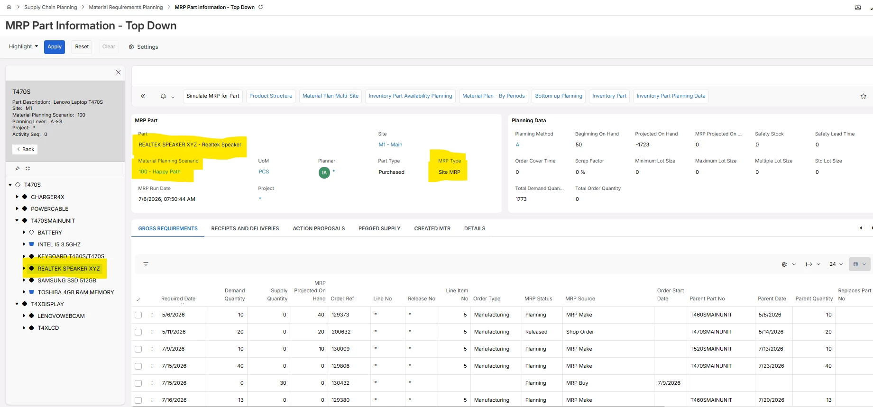The height and width of the screenshot is (407, 873).
Task: Select the checkbox for order 200632
Action: coord(138,332)
